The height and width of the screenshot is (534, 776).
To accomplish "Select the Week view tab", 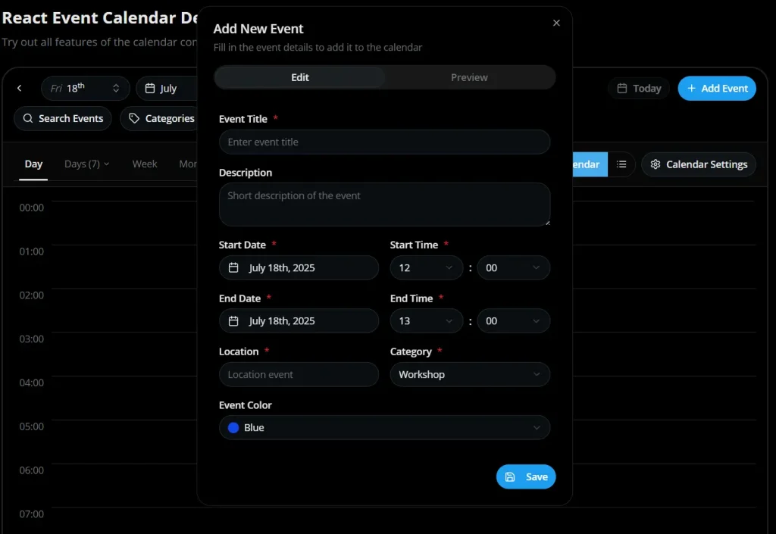I will tap(144, 164).
